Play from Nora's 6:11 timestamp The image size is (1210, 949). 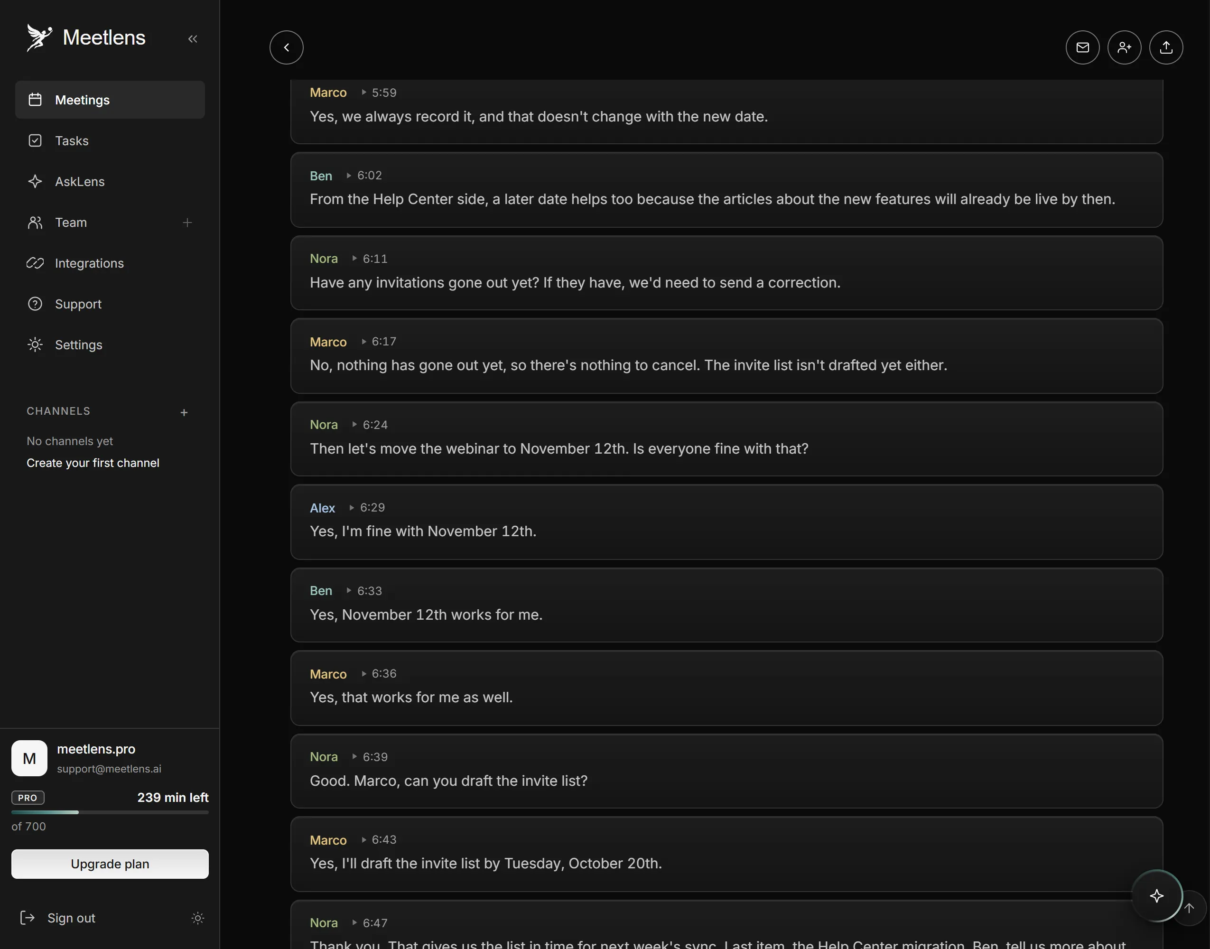pyautogui.click(x=370, y=258)
